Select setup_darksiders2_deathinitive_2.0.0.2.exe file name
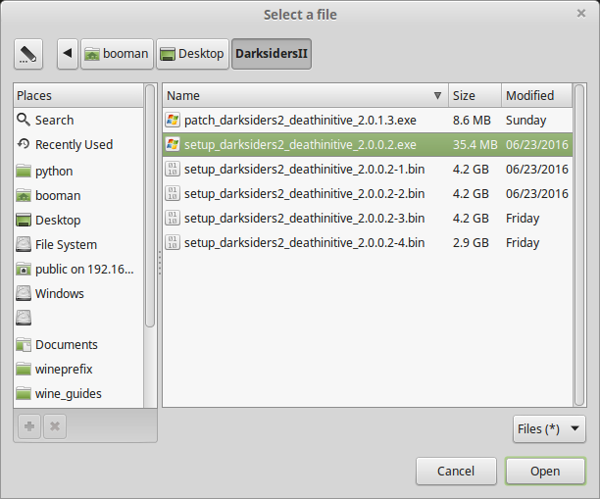Screen dimensions: 600x499 tap(300, 145)
